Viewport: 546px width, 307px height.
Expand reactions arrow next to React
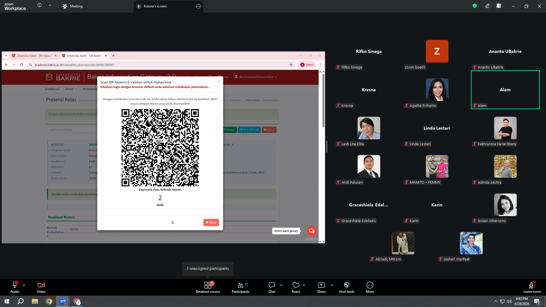tap(304, 285)
